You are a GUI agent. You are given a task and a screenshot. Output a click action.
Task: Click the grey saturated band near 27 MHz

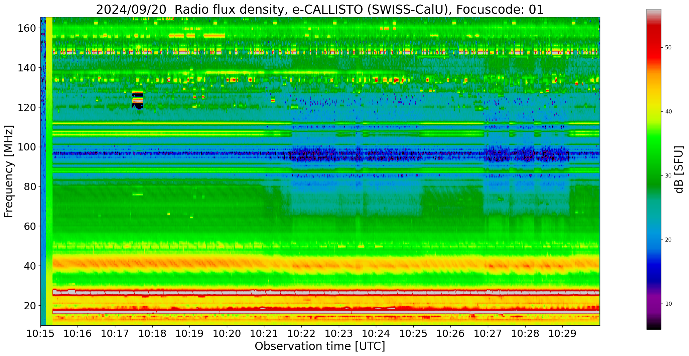point(326,293)
